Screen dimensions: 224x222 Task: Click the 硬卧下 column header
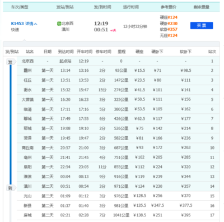(157, 52)
